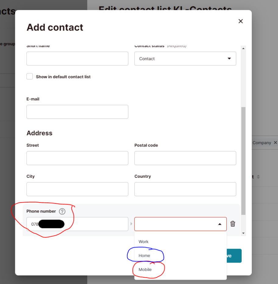Delete phone number with trash icon
Image resolution: width=278 pixels, height=284 pixels.
pyautogui.click(x=233, y=224)
